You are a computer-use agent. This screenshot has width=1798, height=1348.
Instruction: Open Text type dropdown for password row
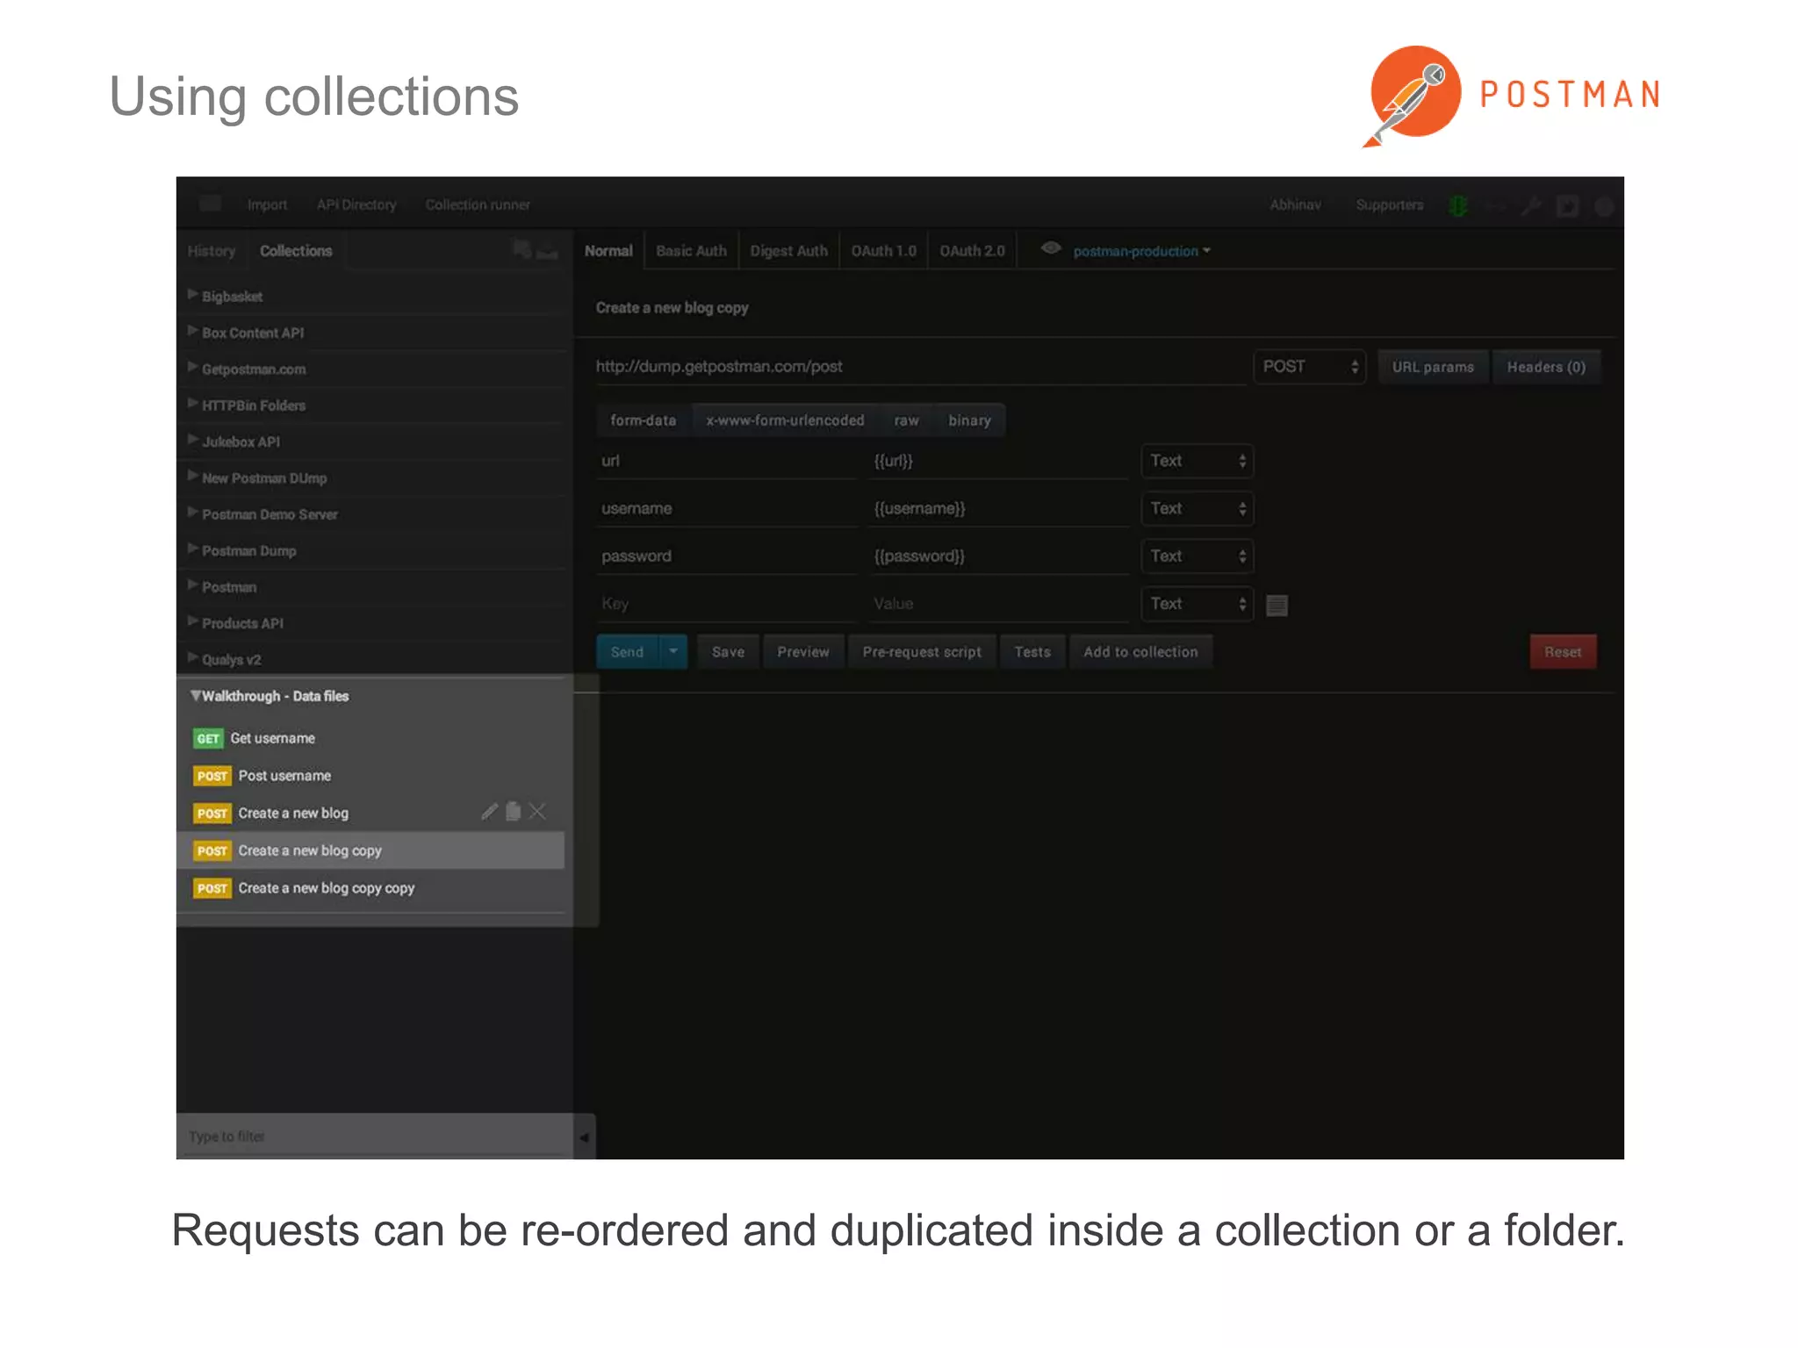coord(1197,556)
